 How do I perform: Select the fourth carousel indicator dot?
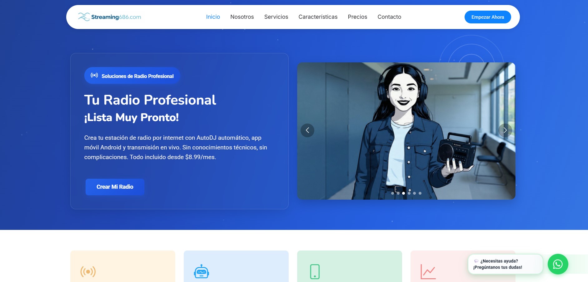(x=409, y=193)
